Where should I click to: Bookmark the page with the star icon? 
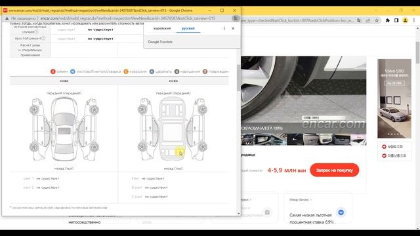click(x=377, y=20)
